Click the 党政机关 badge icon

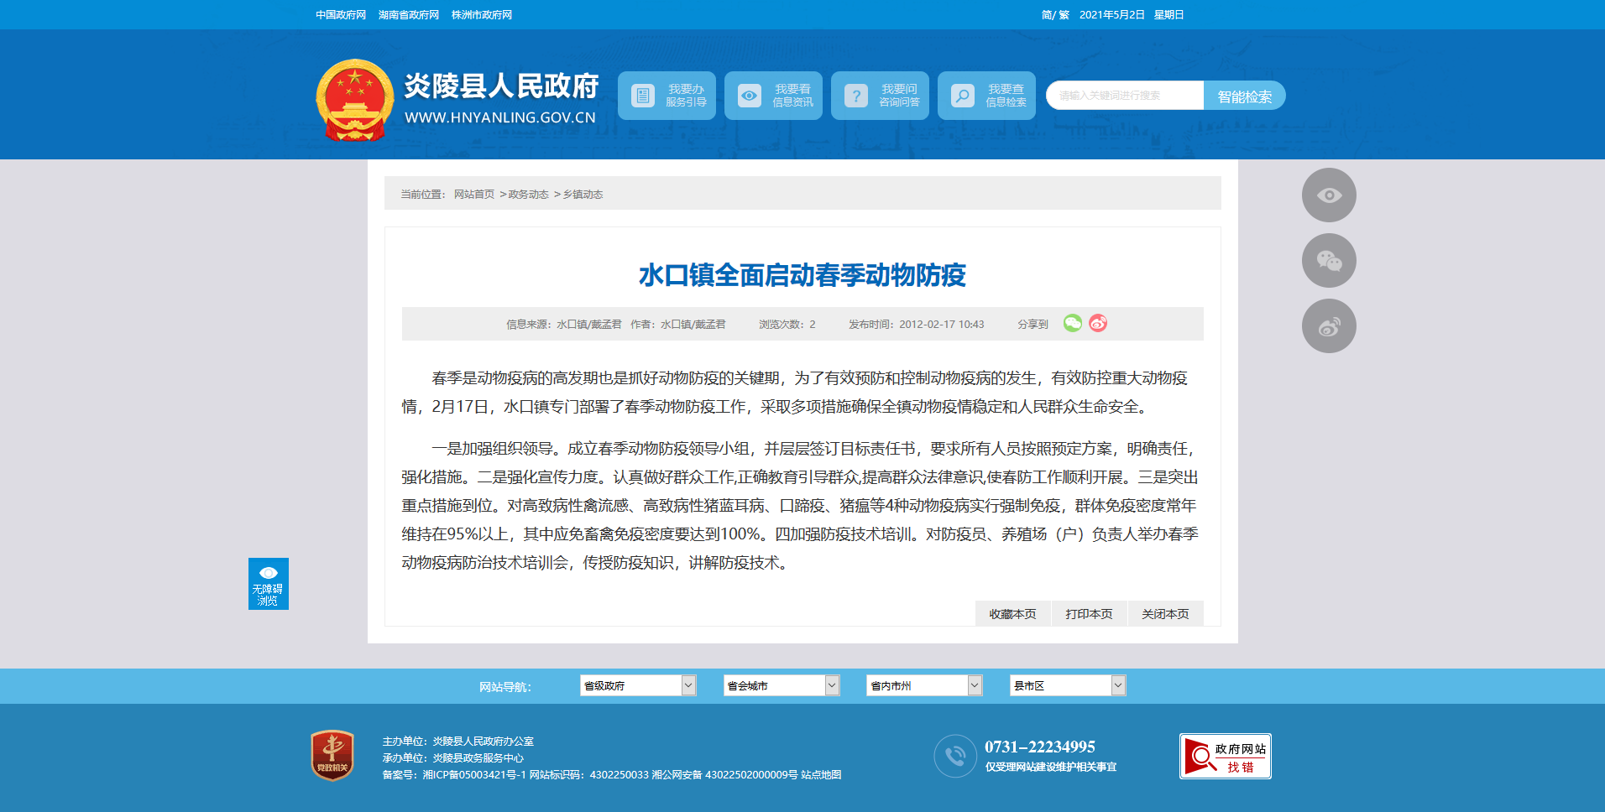tap(332, 755)
